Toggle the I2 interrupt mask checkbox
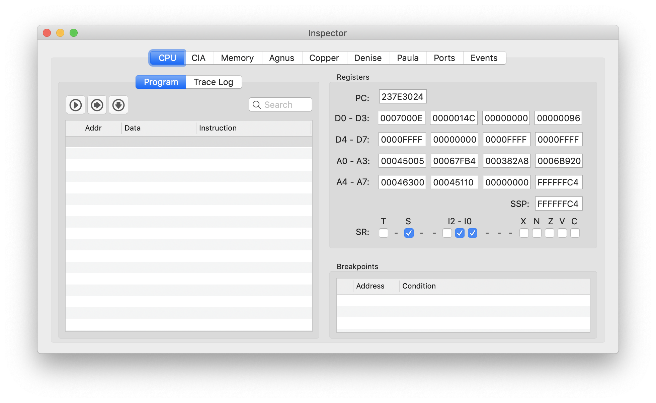Image resolution: width=656 pixels, height=403 pixels. pyautogui.click(x=447, y=233)
